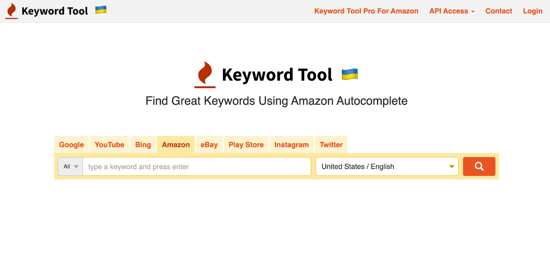Screen dimensions: 550x262
Task: Open the eBay tab
Action: (209, 145)
